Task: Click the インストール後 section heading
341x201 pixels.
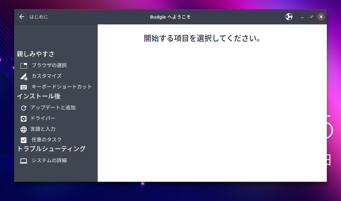Action: [x=39, y=96]
